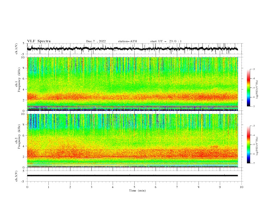Click the ch.1 PSD color bar
The width and height of the screenshot is (272, 210).
(249, 88)
